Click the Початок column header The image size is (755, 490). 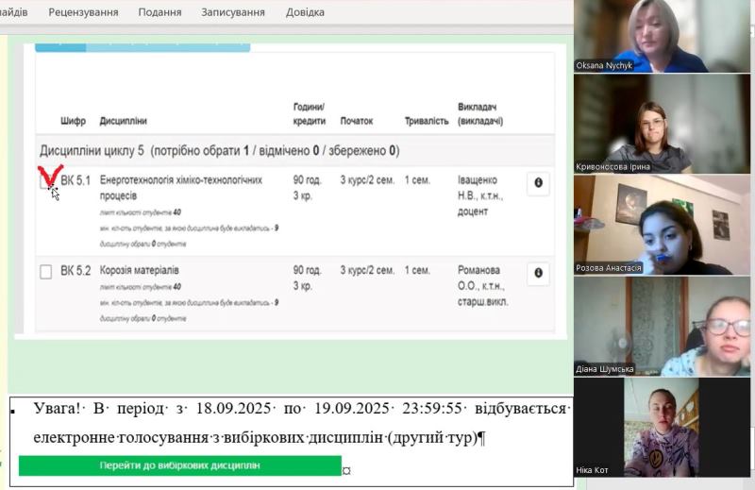tap(357, 121)
